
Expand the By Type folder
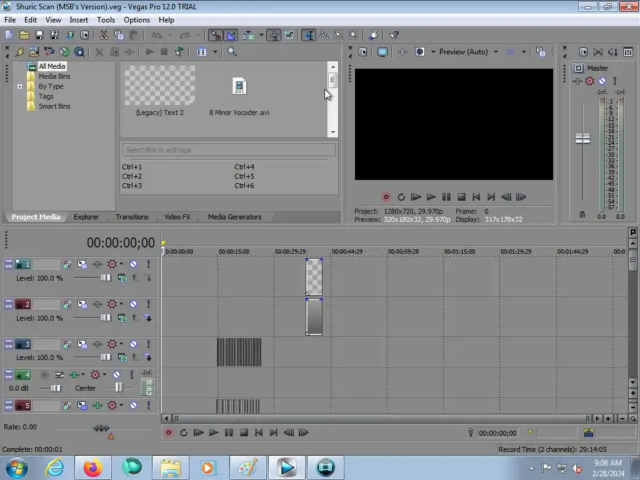point(19,86)
